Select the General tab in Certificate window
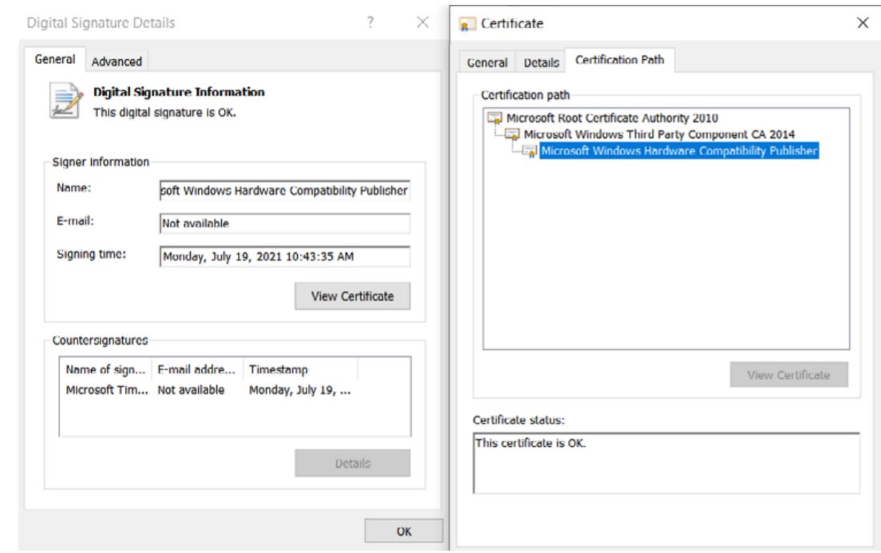 (488, 61)
